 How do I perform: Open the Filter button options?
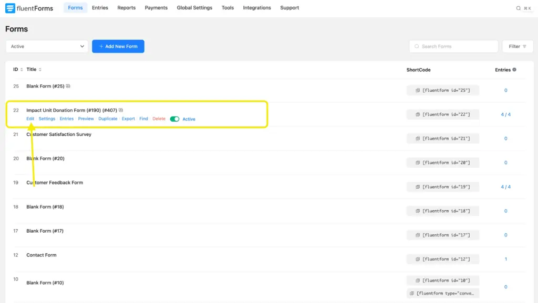click(518, 47)
